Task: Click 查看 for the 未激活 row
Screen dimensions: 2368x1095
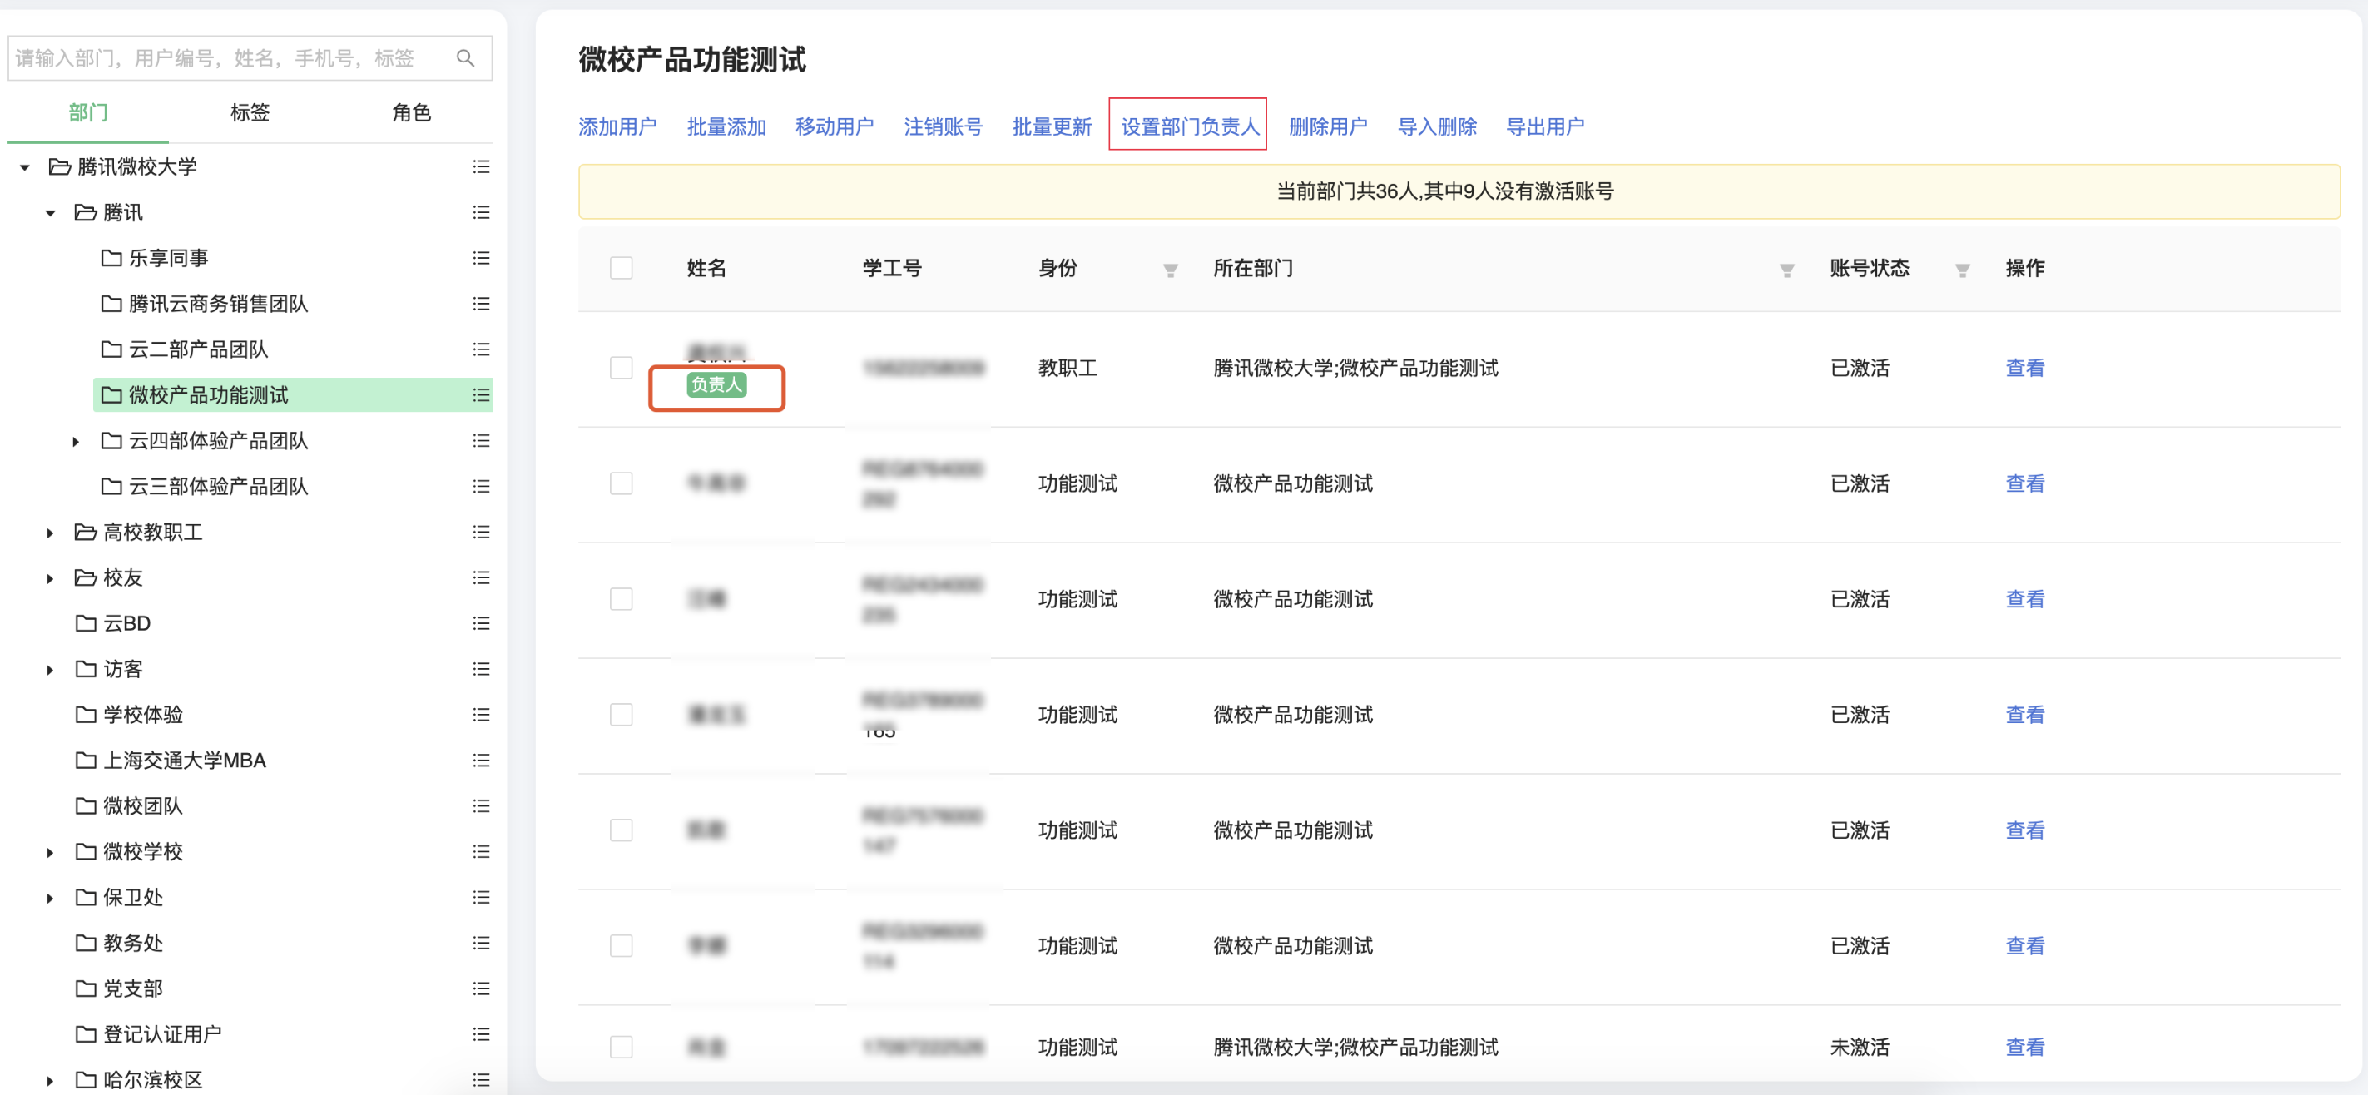Action: (x=2025, y=1048)
